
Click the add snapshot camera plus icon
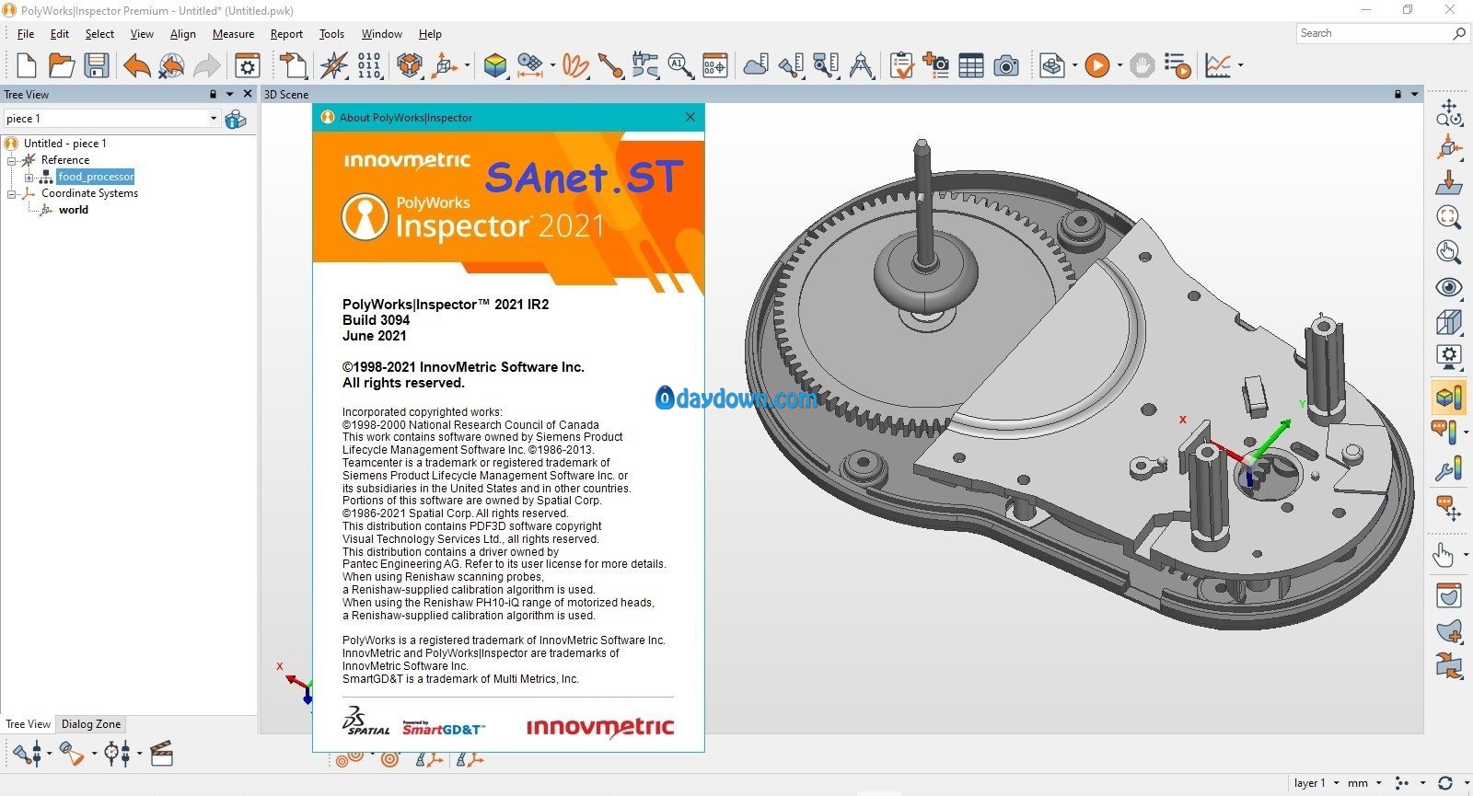coord(935,65)
